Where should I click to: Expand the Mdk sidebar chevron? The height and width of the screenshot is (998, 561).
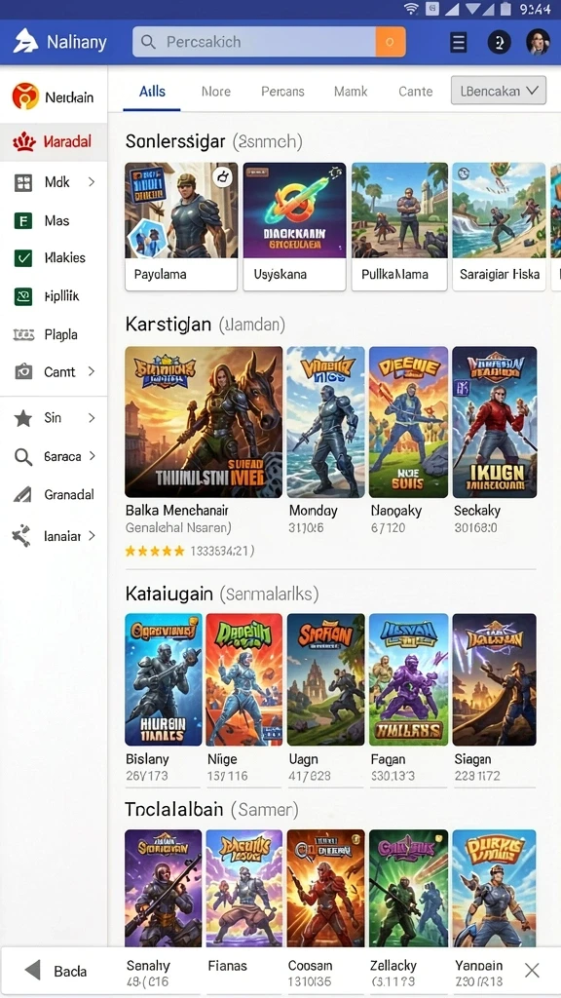pyautogui.click(x=92, y=182)
